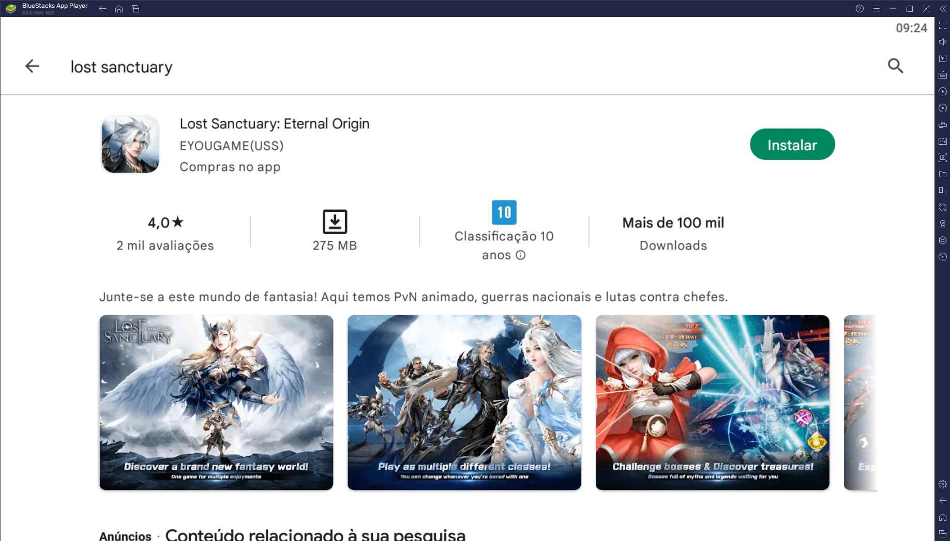950x541 pixels.
Task: Open the BlueStacks help question mark
Action: (x=859, y=9)
